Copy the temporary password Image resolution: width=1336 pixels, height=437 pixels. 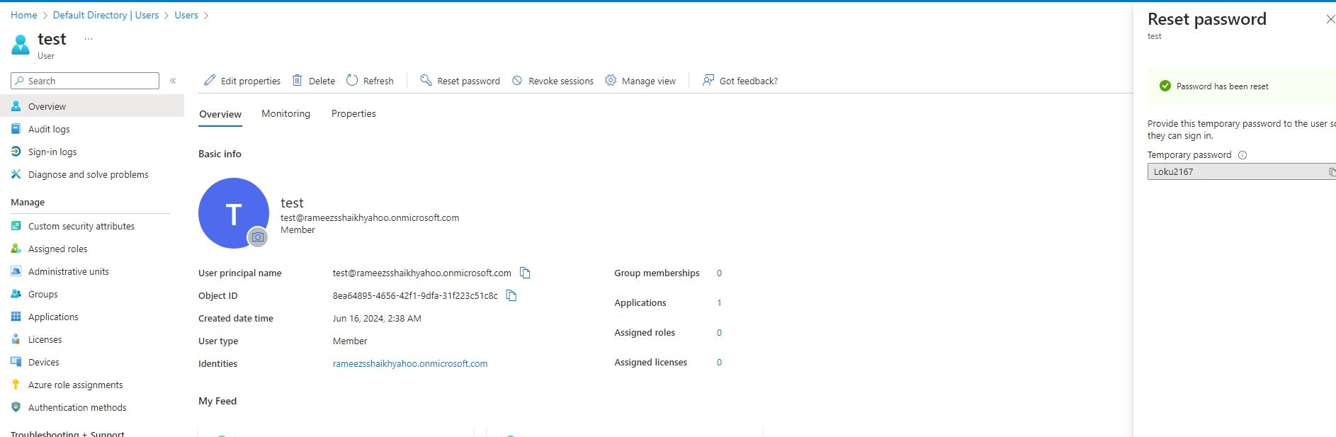[1331, 171]
